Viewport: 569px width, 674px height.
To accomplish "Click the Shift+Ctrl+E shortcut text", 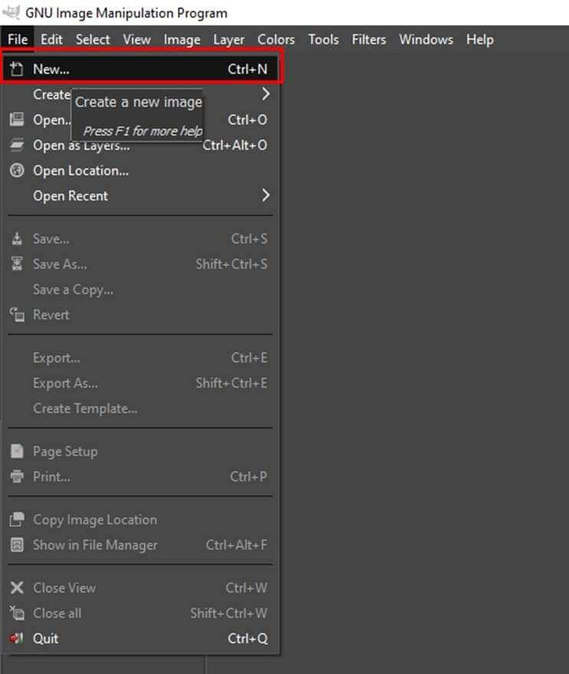I will point(232,383).
